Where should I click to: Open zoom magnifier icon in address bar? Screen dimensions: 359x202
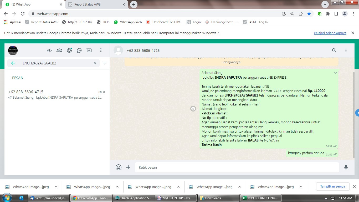click(292, 14)
